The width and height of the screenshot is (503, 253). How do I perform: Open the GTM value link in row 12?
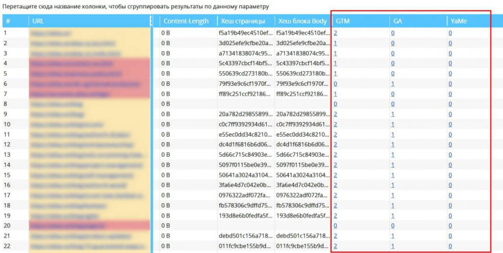pos(335,145)
